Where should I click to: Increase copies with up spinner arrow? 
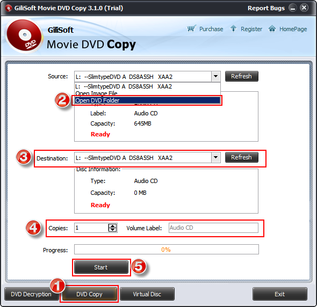click(x=113, y=225)
